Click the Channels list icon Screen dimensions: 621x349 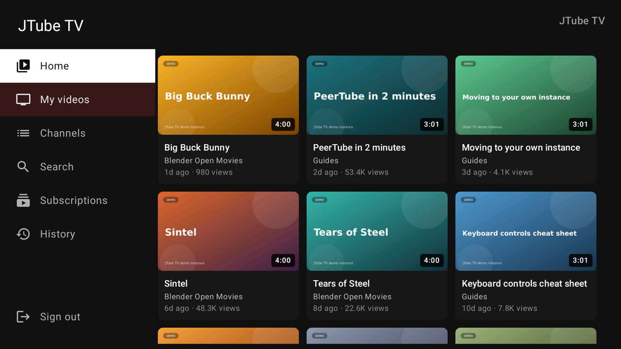23,133
